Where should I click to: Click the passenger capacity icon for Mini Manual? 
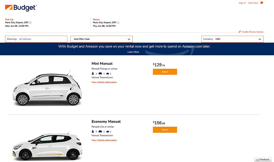tap(93, 73)
